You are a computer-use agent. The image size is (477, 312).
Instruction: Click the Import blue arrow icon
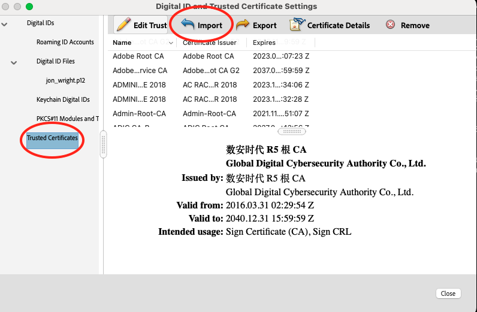[188, 24]
